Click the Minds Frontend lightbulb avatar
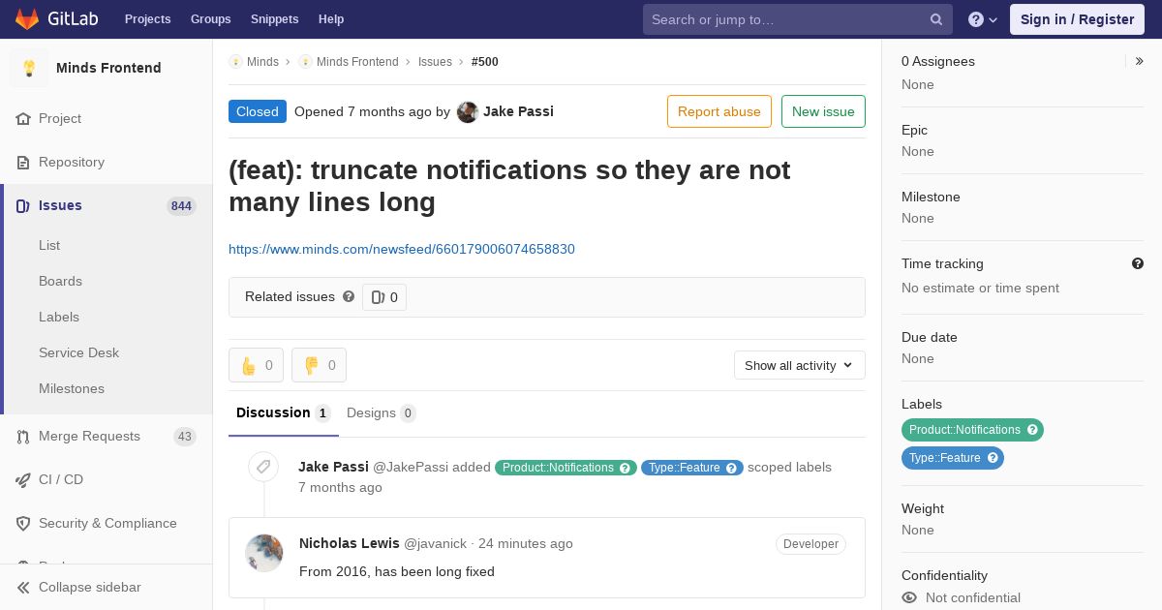Viewport: 1162px width, 610px height. pyautogui.click(x=29, y=68)
